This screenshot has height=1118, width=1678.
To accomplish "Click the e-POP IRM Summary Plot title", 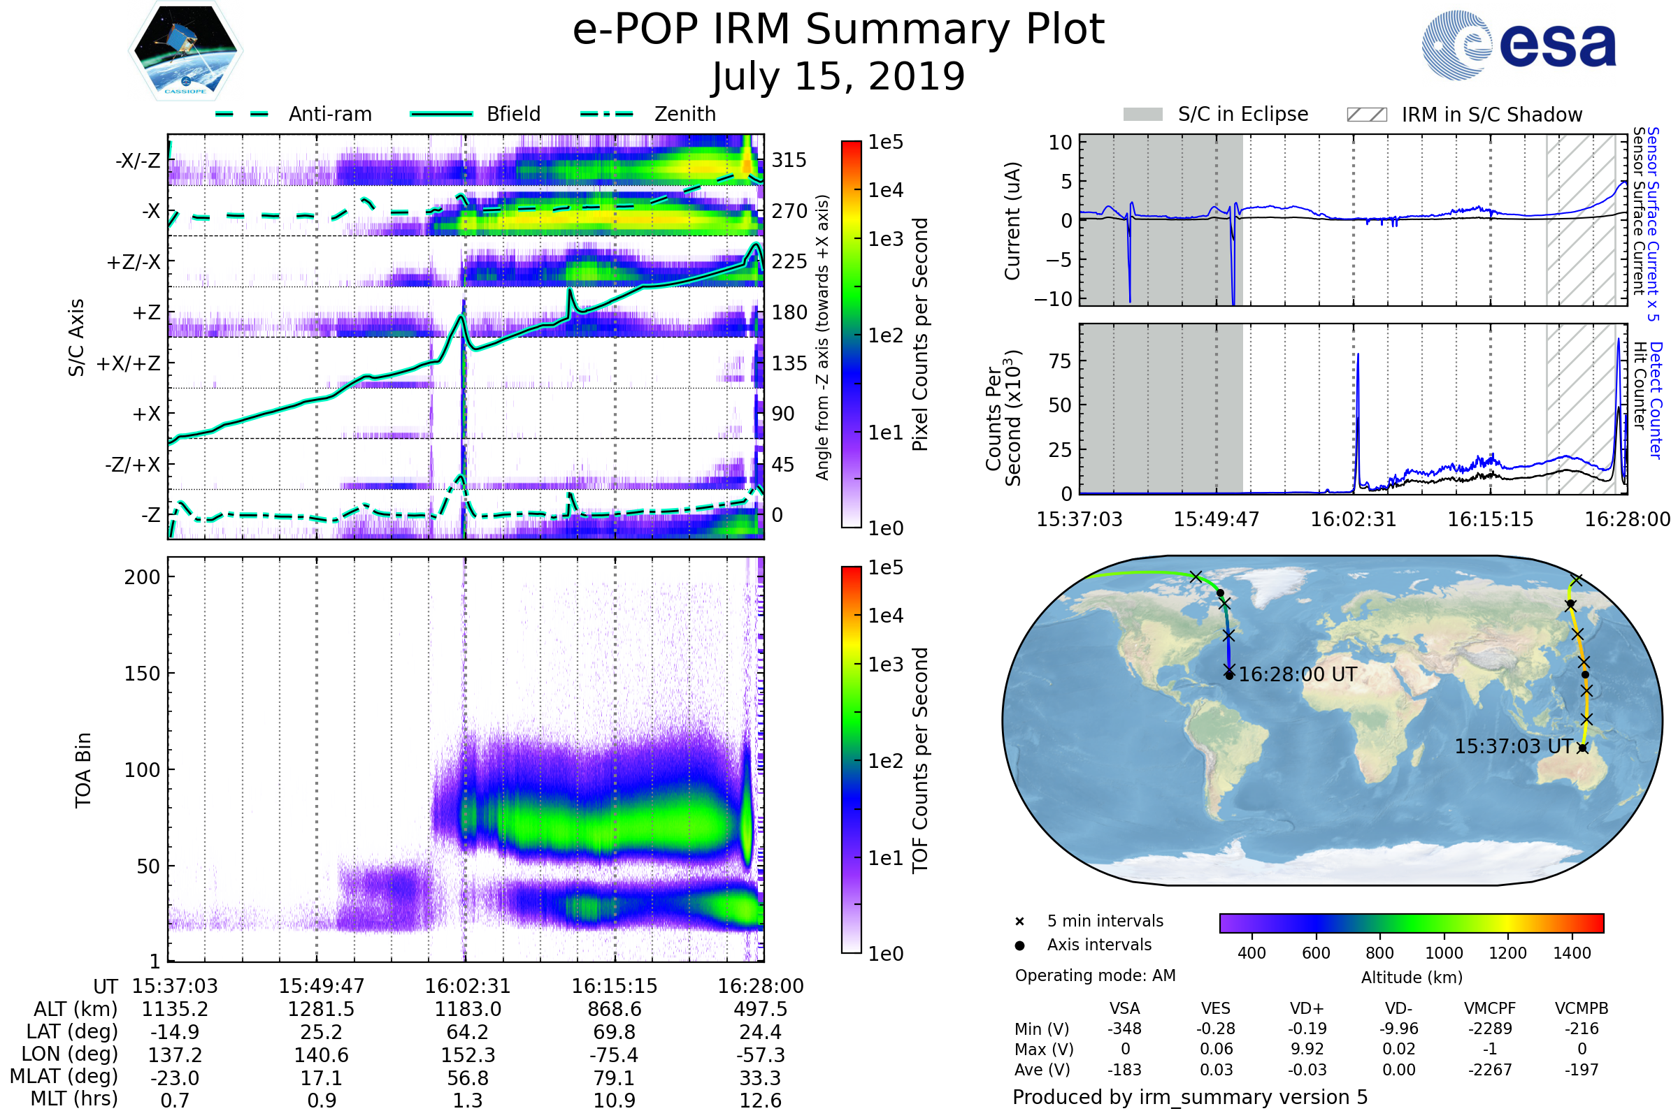I will pyautogui.click(x=838, y=30).
